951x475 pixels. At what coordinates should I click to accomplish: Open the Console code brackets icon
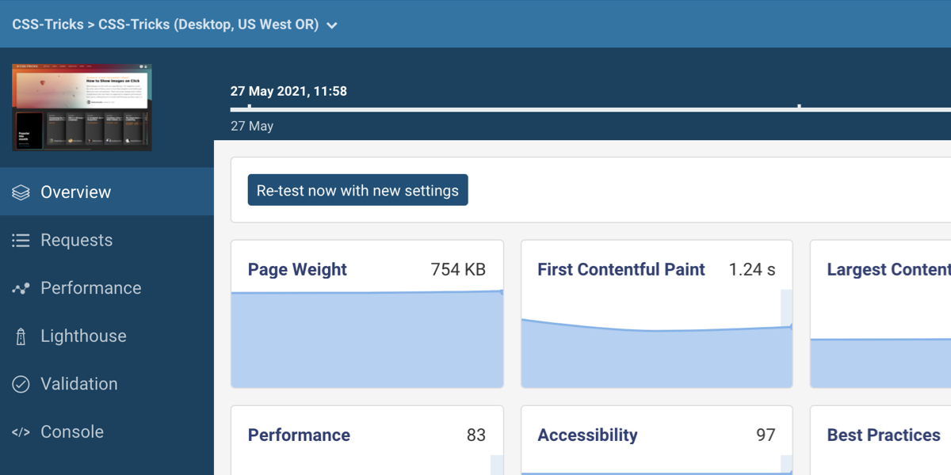click(21, 432)
